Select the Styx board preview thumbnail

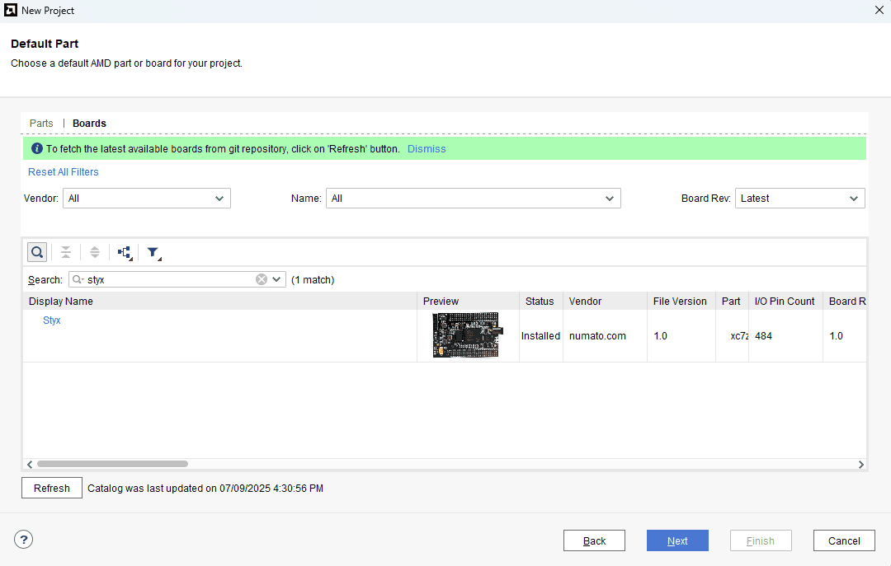pos(466,335)
